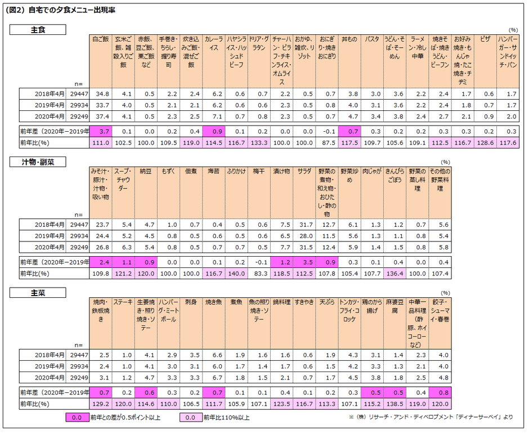Click the 汁物・副菜 section label box

[38, 162]
